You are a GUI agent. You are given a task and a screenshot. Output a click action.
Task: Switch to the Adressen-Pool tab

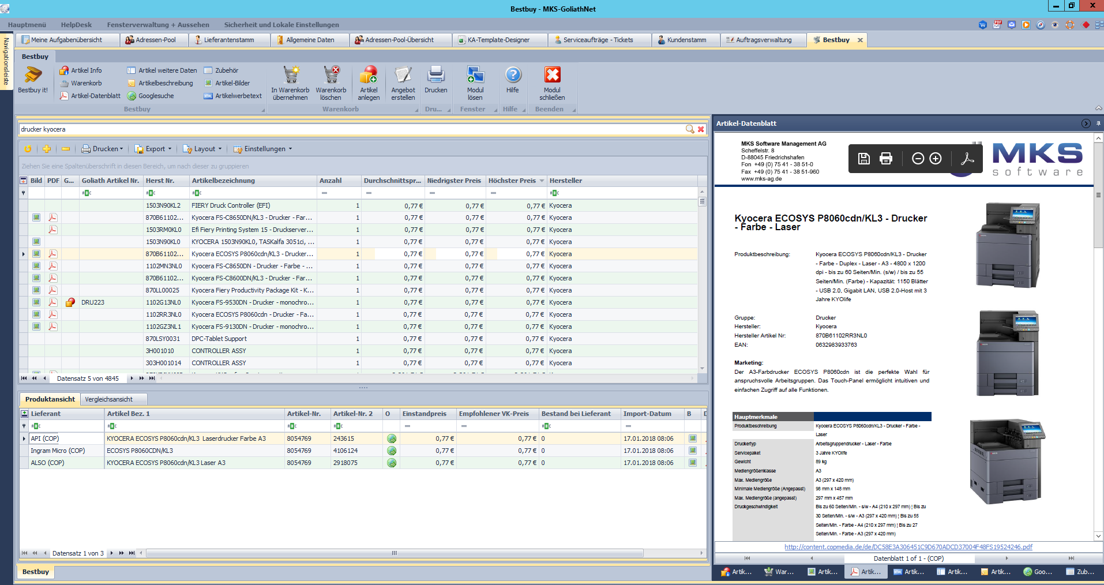pyautogui.click(x=155, y=40)
